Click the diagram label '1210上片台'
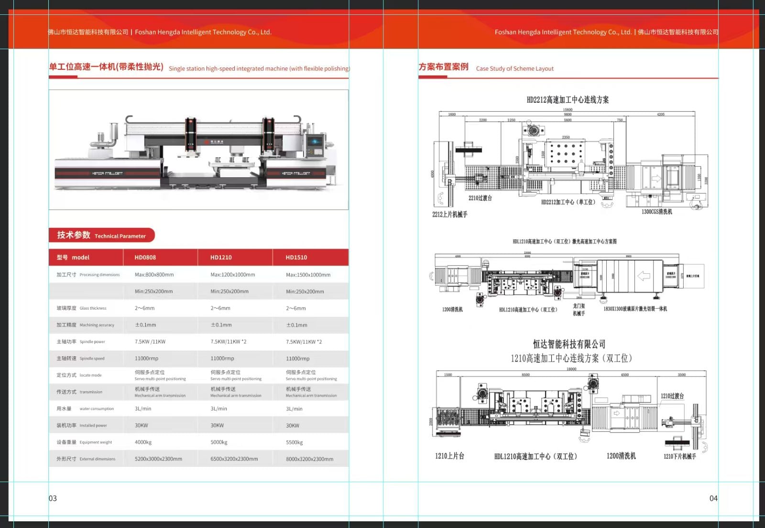The width and height of the screenshot is (765, 528). [x=449, y=456]
